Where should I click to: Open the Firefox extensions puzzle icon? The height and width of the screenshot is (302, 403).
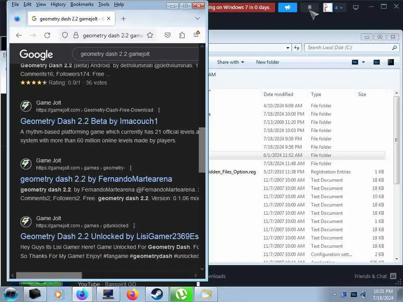pos(182,35)
